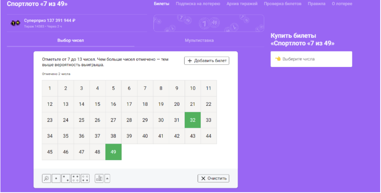Click the half-filled dots dice icon

tap(85, 179)
